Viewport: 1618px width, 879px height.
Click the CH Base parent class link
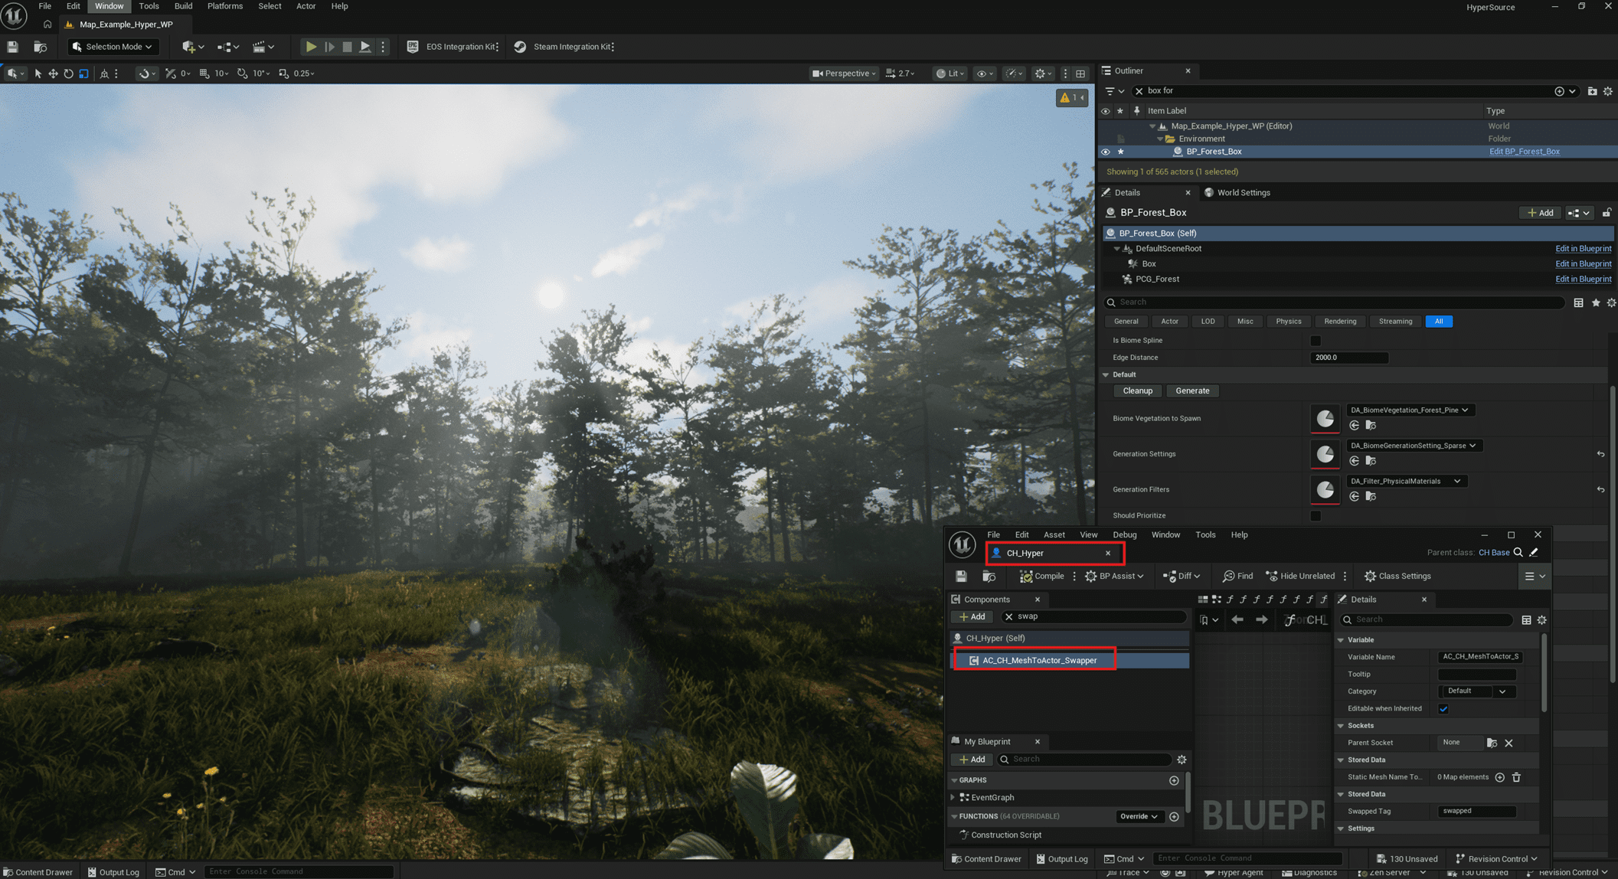(x=1493, y=553)
